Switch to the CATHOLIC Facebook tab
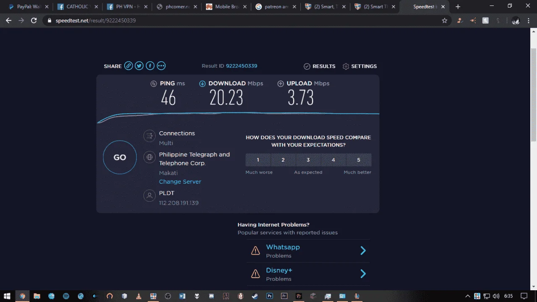Screen dimensions: 537x302 [x=78, y=7]
